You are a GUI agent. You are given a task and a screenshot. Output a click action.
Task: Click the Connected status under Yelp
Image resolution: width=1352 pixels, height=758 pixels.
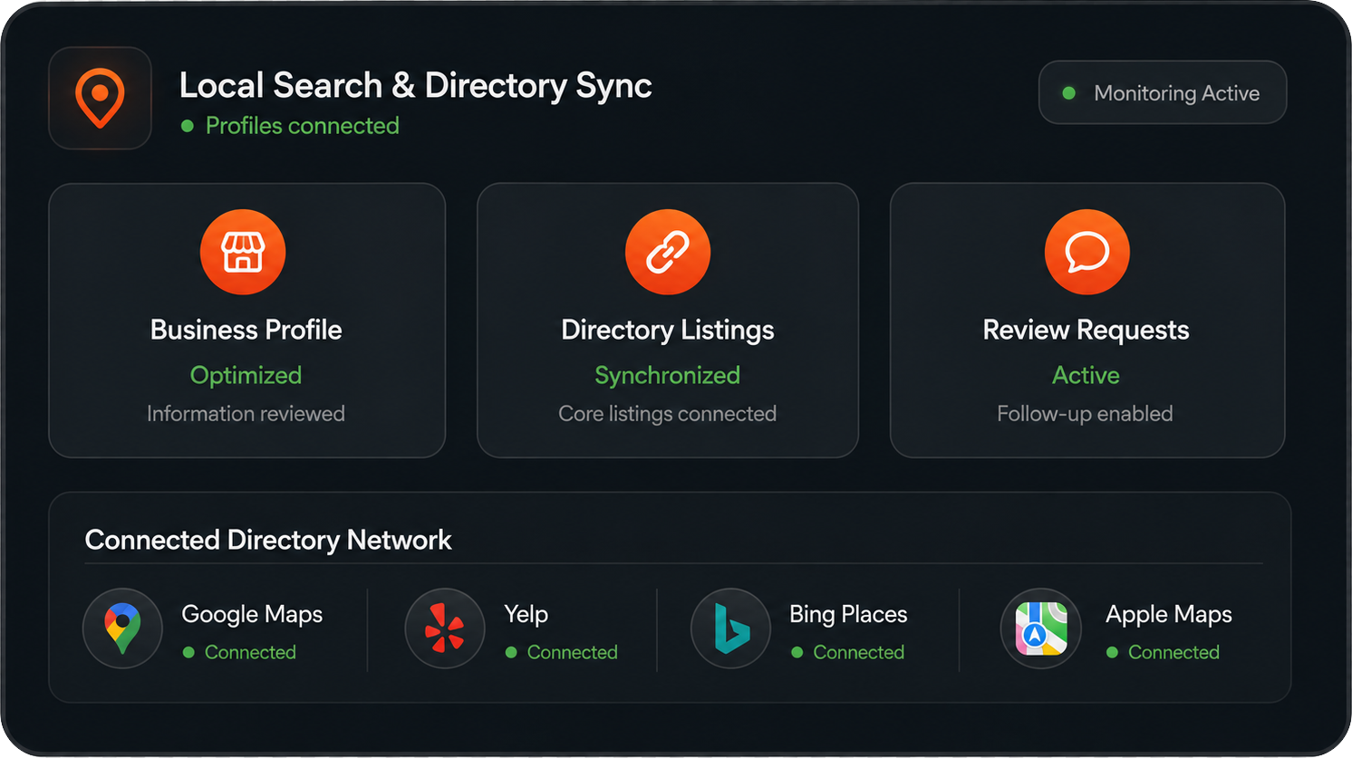pos(562,652)
